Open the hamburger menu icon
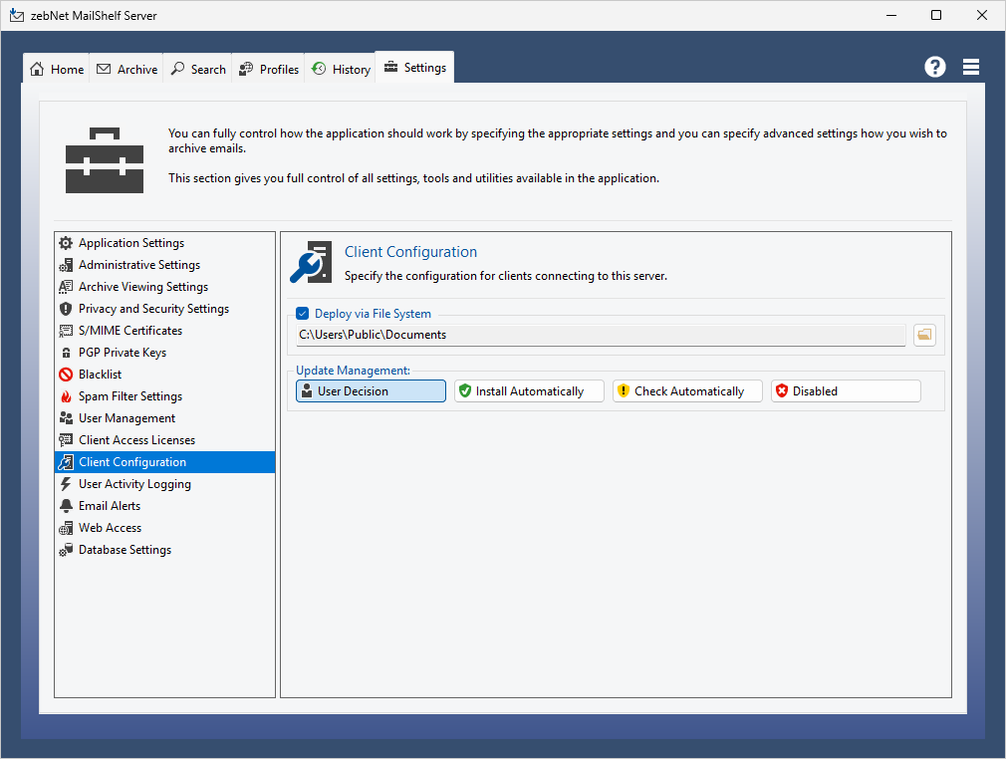 (971, 67)
